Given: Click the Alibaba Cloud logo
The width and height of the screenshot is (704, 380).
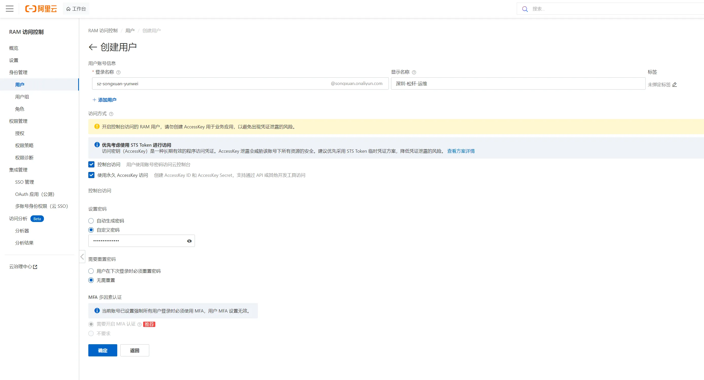Looking at the screenshot, I should click(41, 9).
